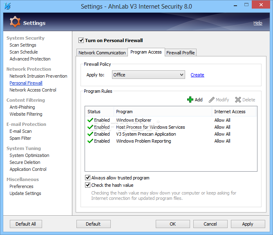This screenshot has width=273, height=235.
Task: Click Allow All for Windows Problem Reporting
Action: (222, 141)
